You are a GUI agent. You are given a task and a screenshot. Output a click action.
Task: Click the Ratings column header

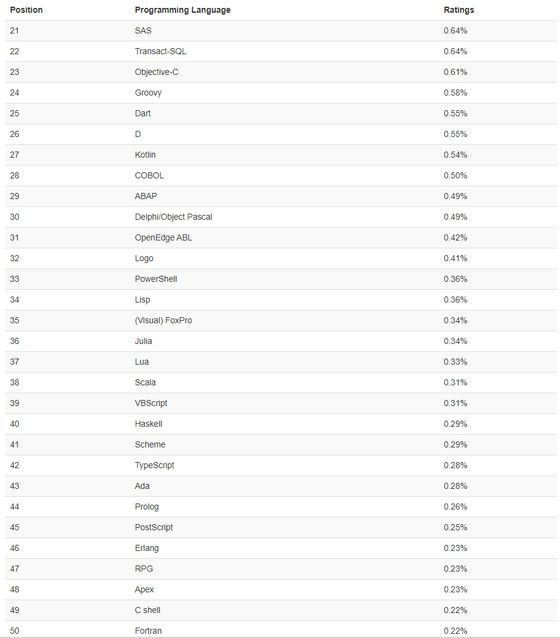(x=458, y=10)
